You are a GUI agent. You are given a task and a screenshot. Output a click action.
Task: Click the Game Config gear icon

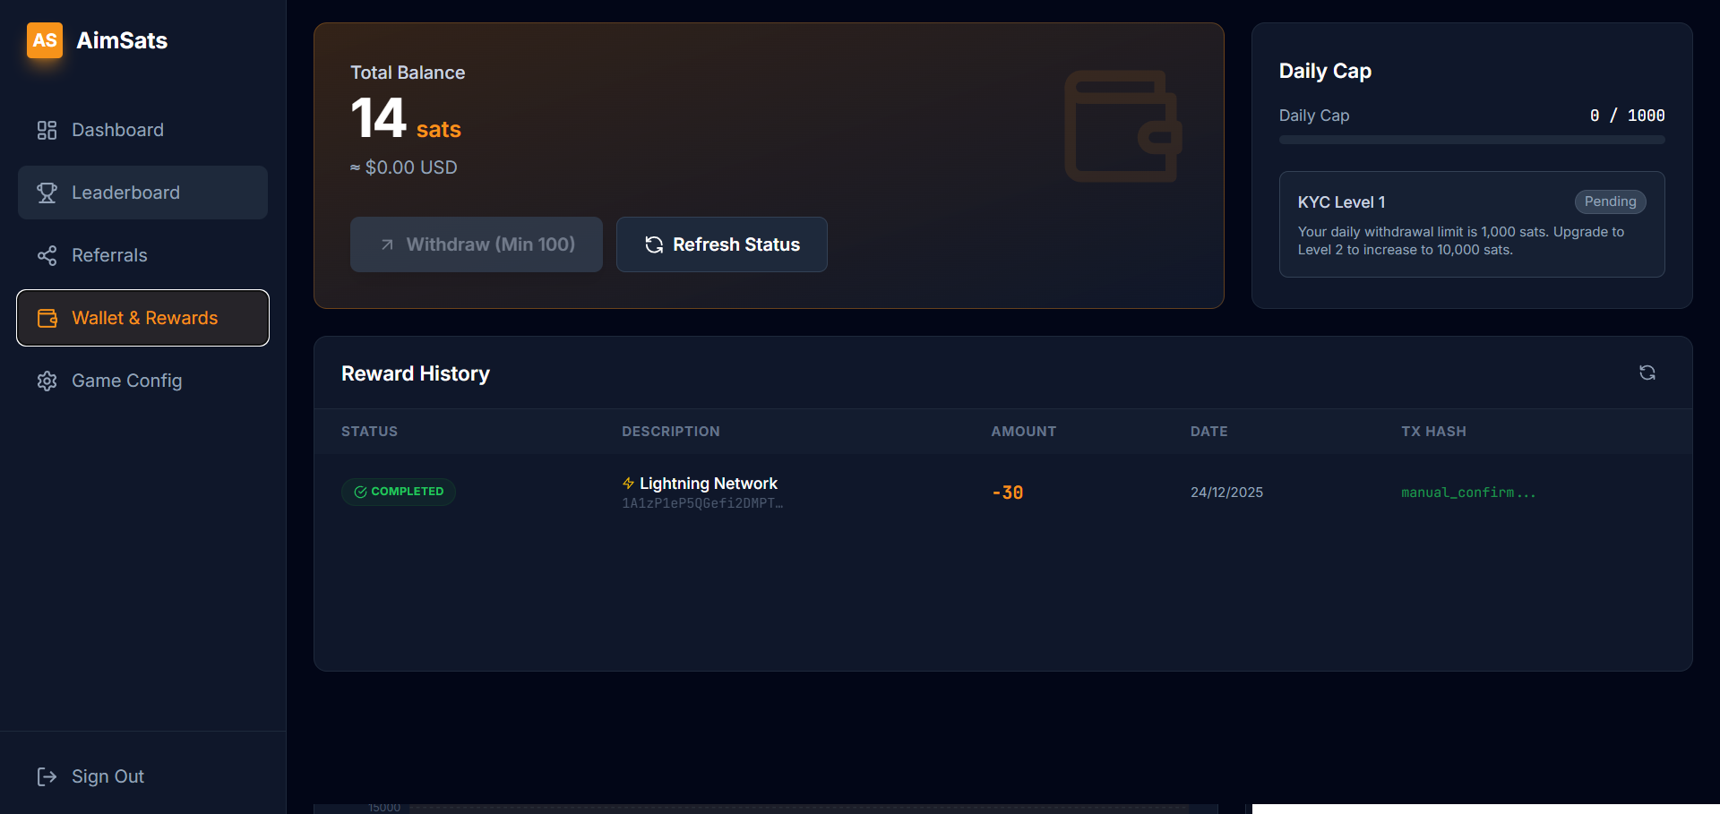[47, 381]
